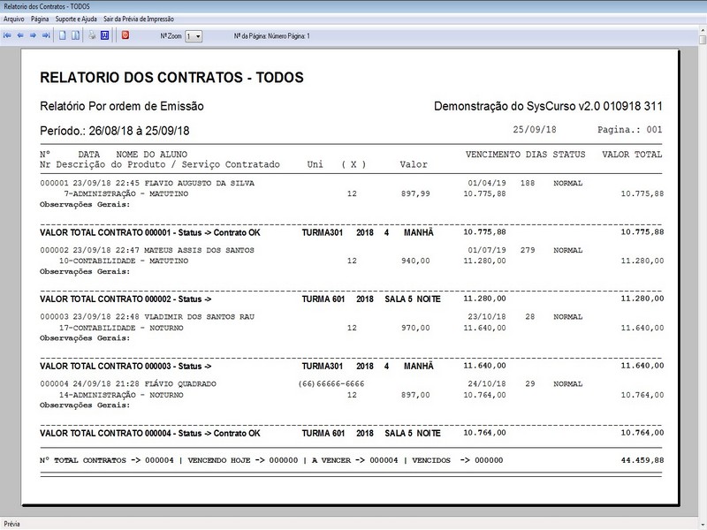Screen dimensions: 707x530
Task: Select single page view icon
Action: click(x=62, y=36)
